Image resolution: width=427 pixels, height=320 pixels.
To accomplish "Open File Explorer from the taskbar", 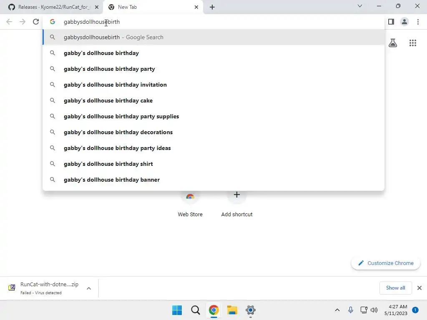I will [232, 310].
